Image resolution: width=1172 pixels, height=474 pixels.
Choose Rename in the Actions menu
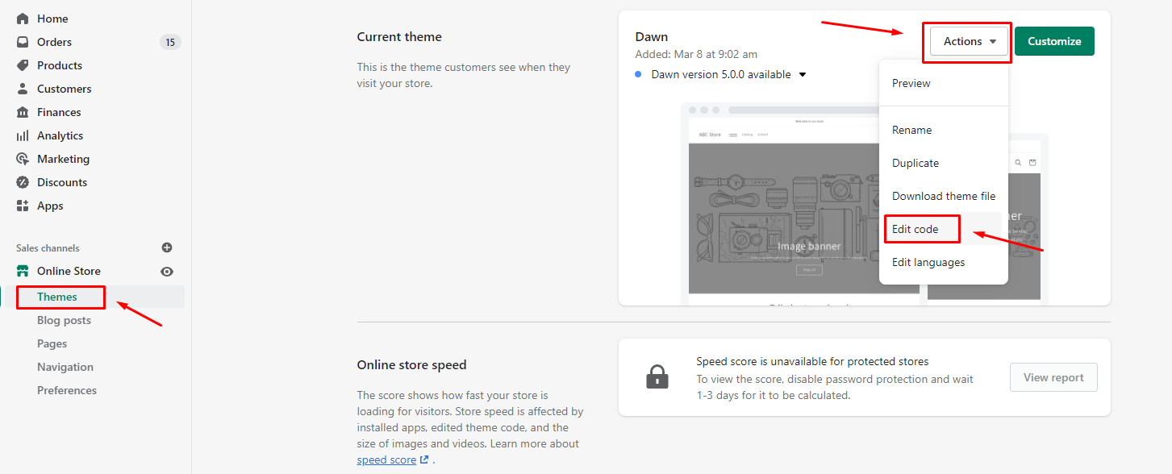tap(911, 130)
